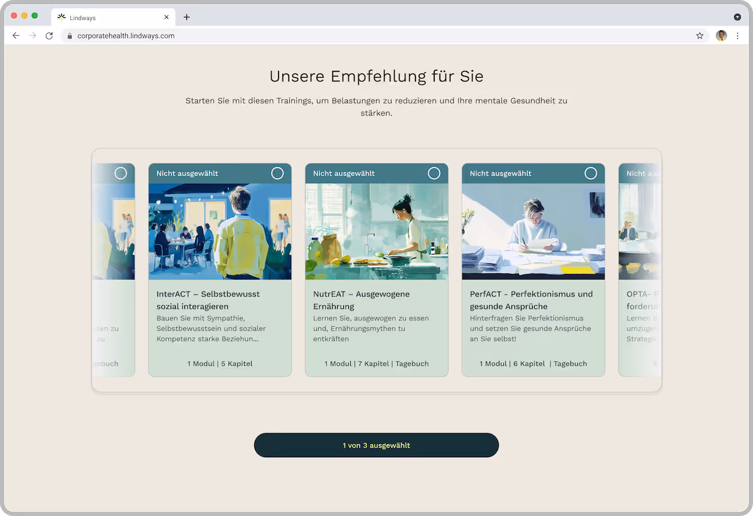Select the InterACT training radio circle
Image resolution: width=753 pixels, height=516 pixels.
(277, 173)
